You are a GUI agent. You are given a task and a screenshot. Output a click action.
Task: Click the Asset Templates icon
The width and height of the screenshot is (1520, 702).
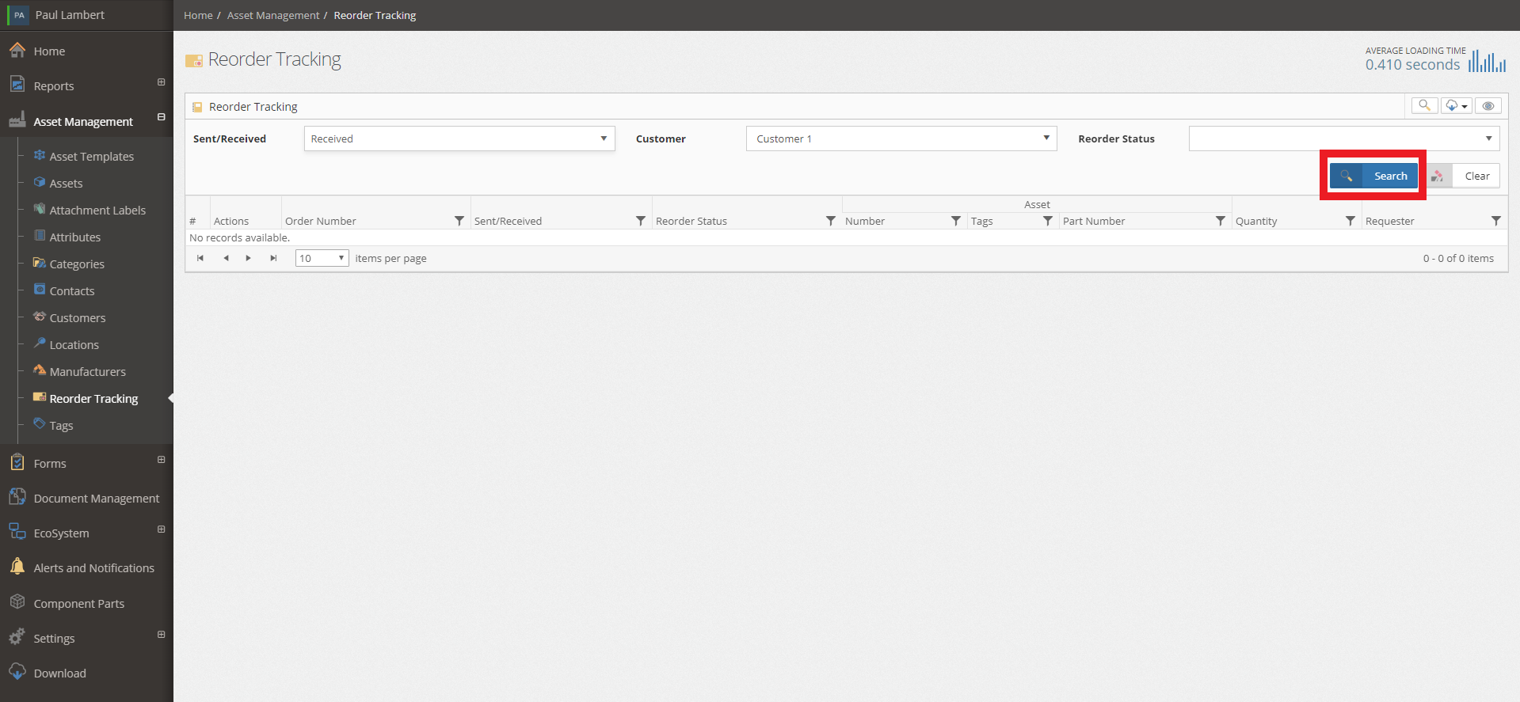[40, 155]
